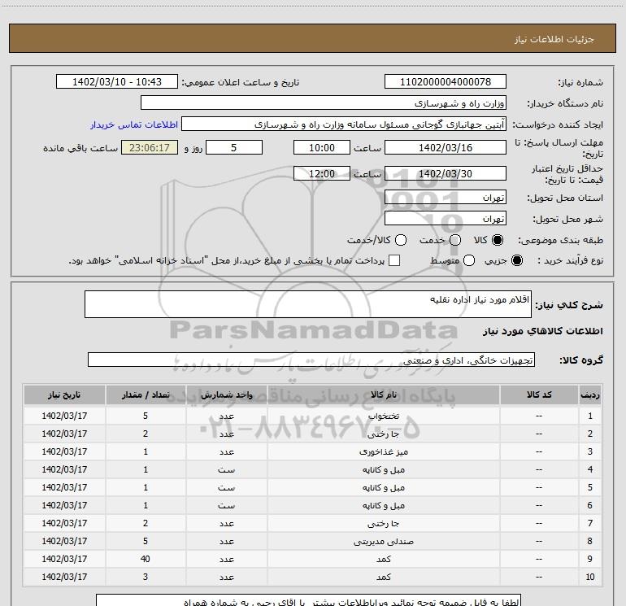Select مبل و کاناپه in row 4
This screenshot has height=606, width=626.
[x=383, y=470]
